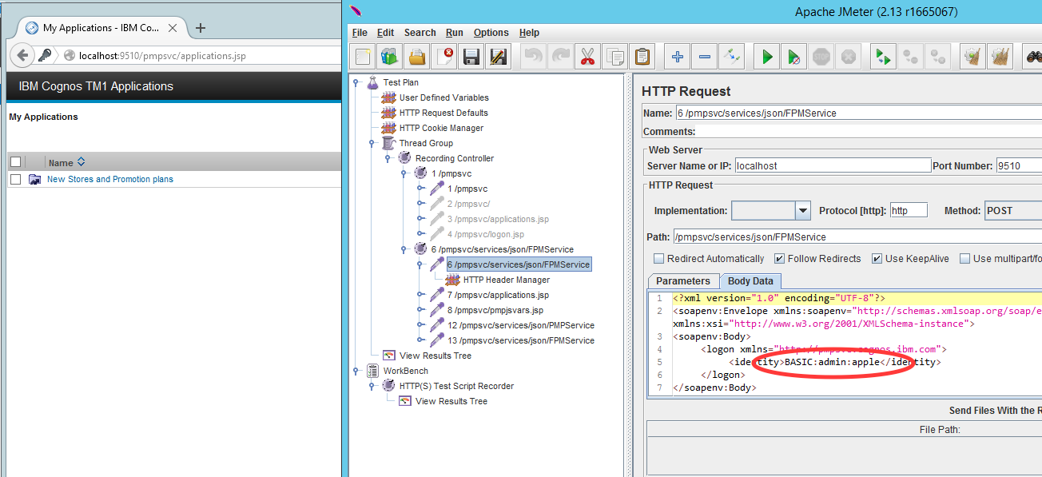This screenshot has height=477, width=1042.
Task: Open the Search menu
Action: tap(420, 33)
